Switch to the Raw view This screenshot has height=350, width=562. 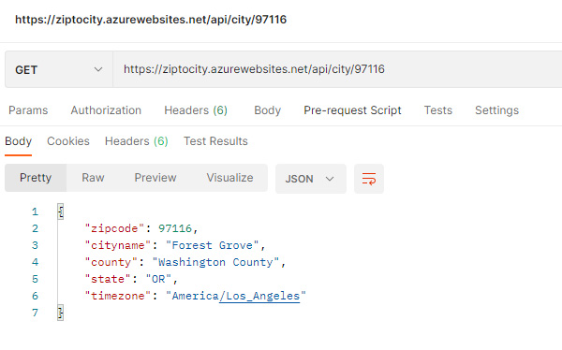pyautogui.click(x=93, y=178)
